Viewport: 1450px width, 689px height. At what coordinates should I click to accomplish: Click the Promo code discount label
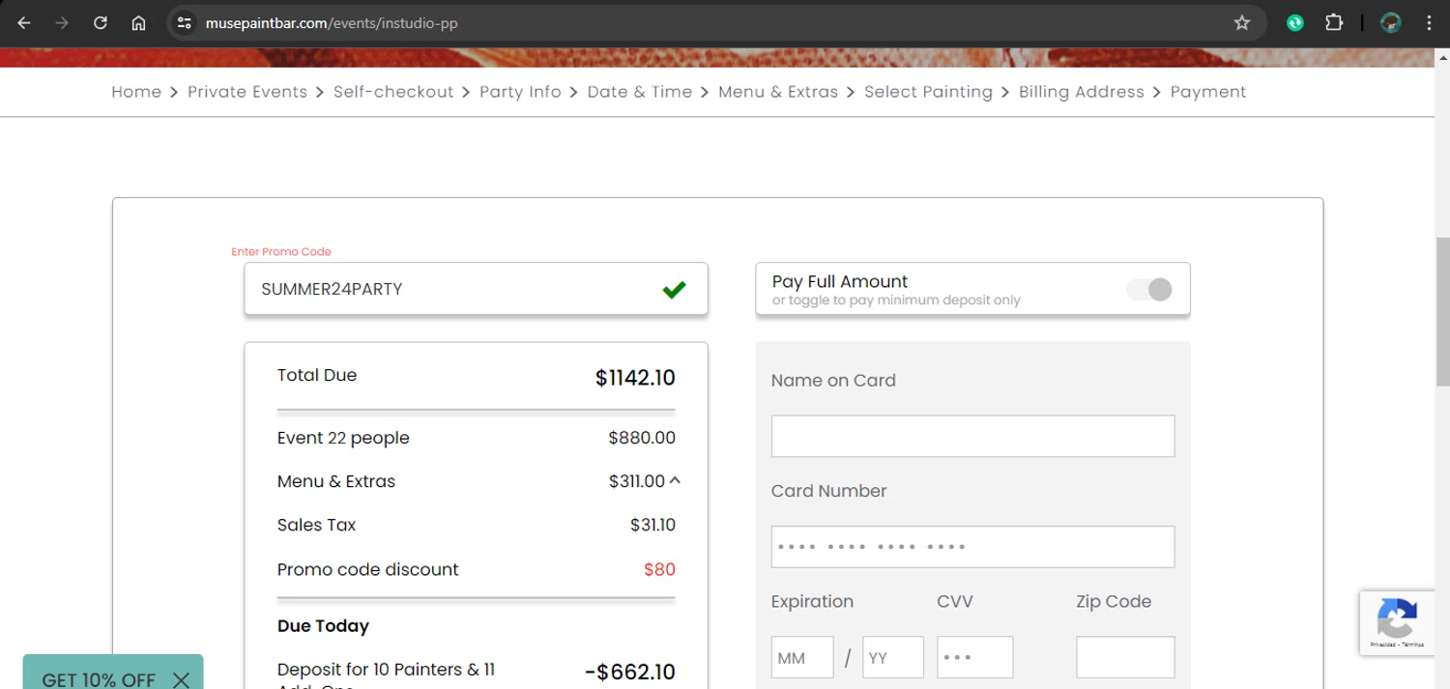(x=367, y=569)
